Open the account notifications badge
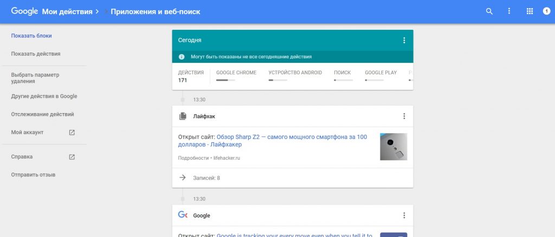Screen dimensions: 555x237 (546, 11)
